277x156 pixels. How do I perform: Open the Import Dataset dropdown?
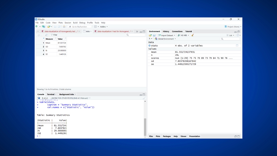point(166,35)
